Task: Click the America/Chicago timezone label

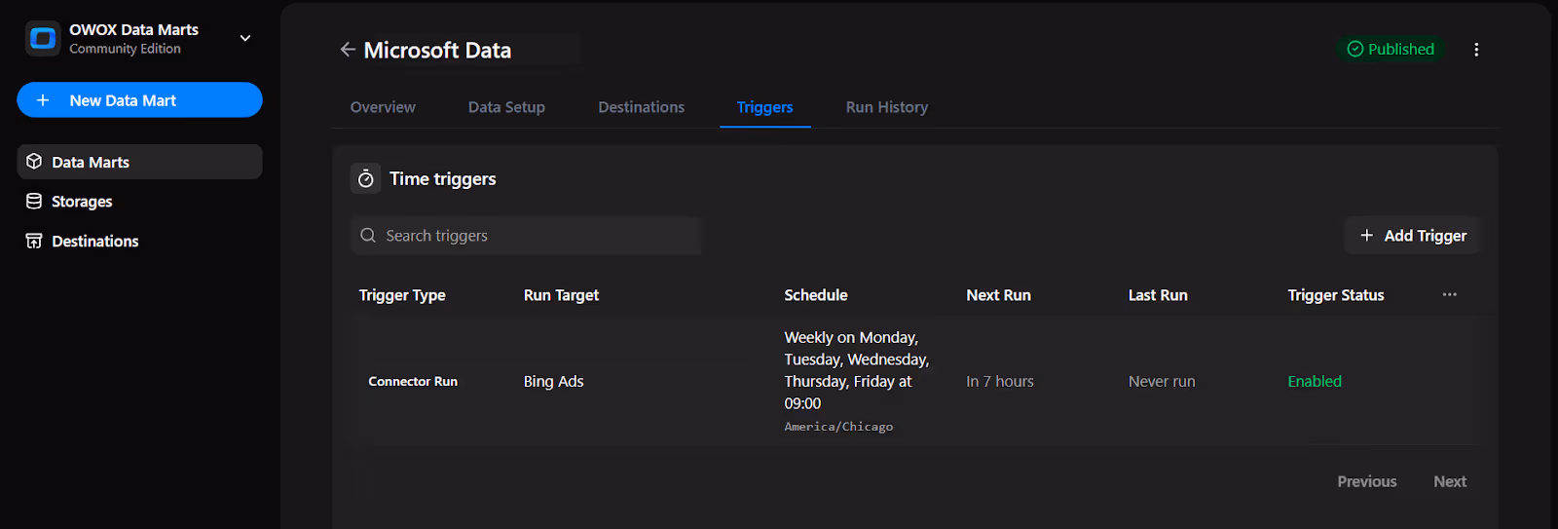Action: click(838, 427)
